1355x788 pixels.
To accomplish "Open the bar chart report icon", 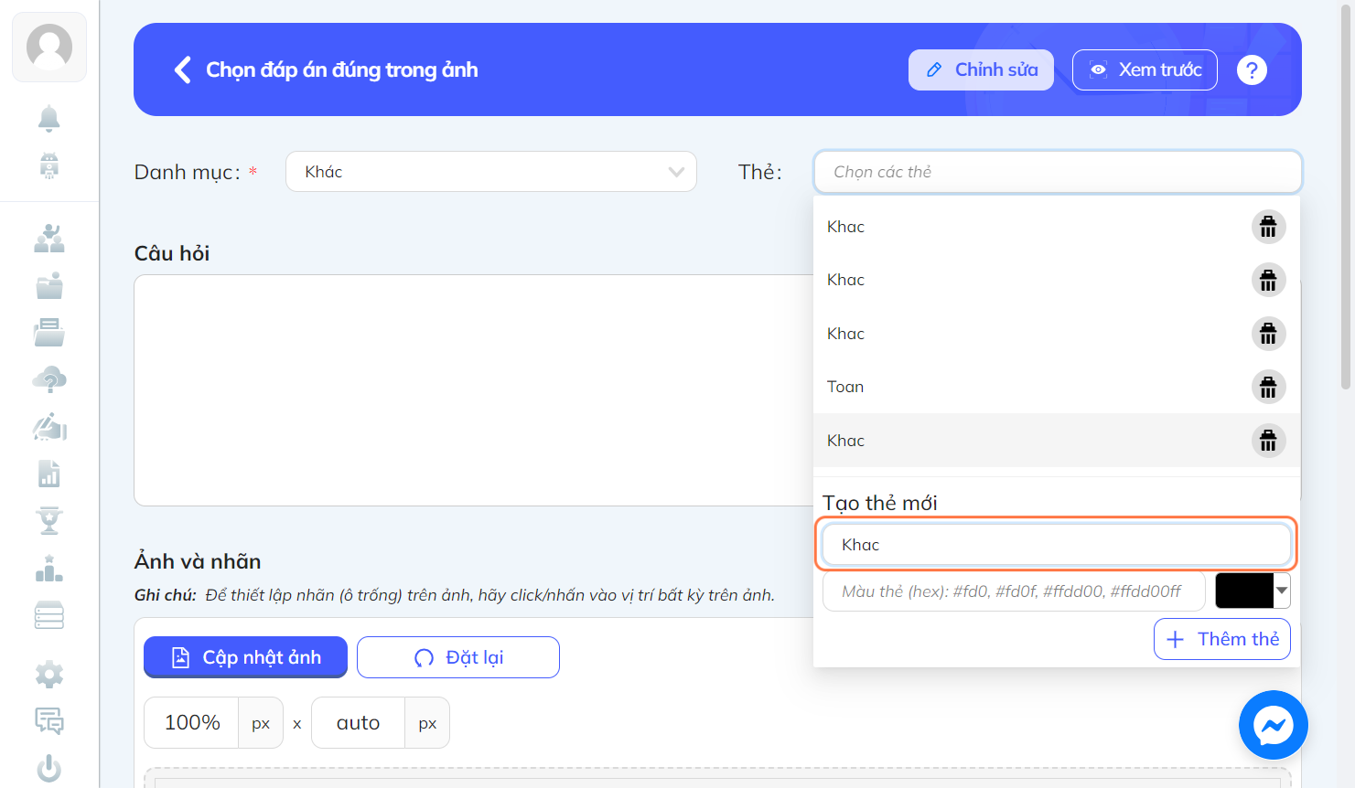I will [49, 474].
